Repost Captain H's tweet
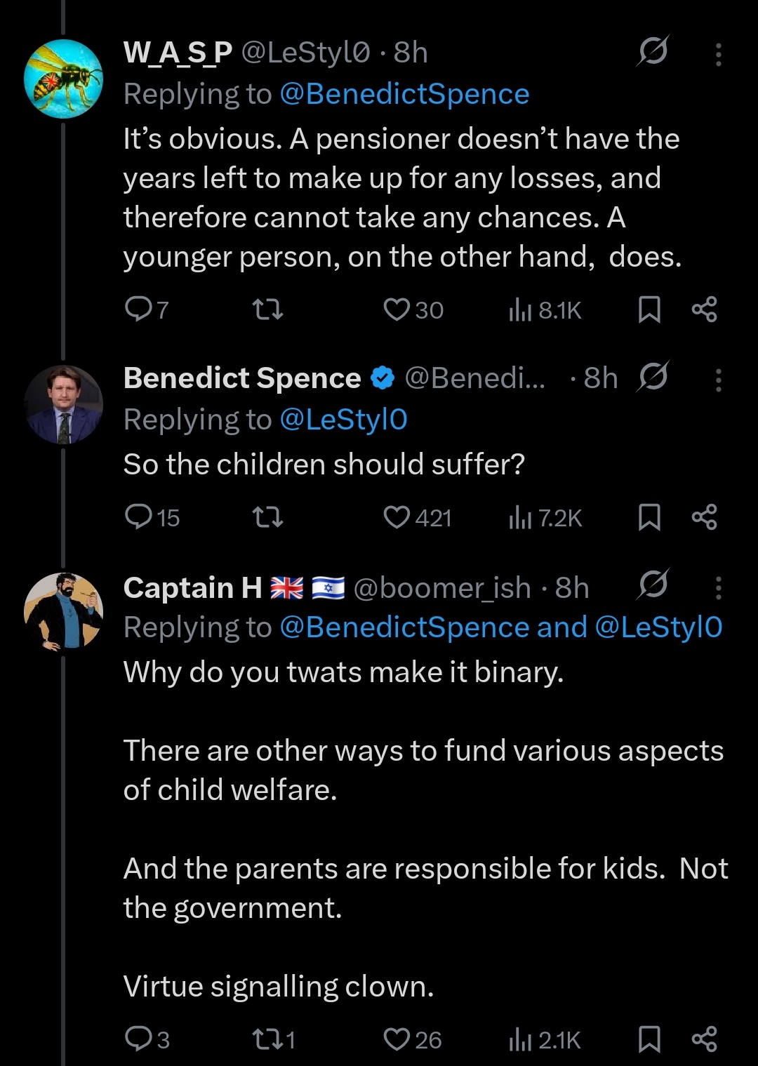The width and height of the screenshot is (758, 1066). pyautogui.click(x=267, y=1039)
